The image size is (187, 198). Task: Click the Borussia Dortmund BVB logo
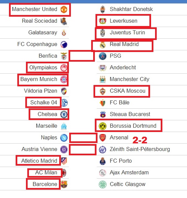point(102,126)
